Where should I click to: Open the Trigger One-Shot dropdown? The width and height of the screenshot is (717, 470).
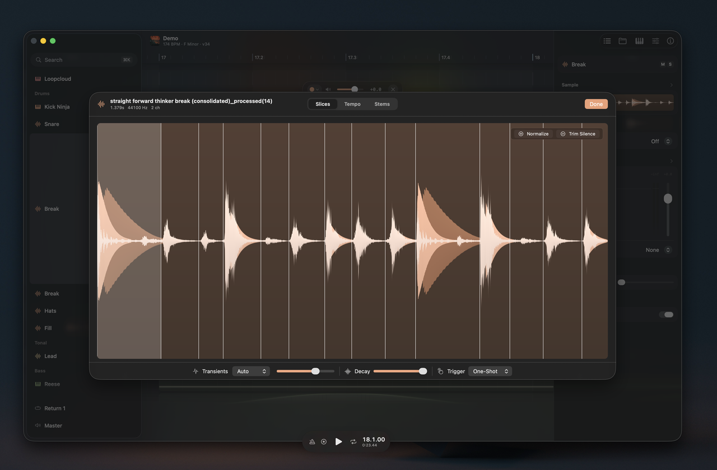click(490, 372)
